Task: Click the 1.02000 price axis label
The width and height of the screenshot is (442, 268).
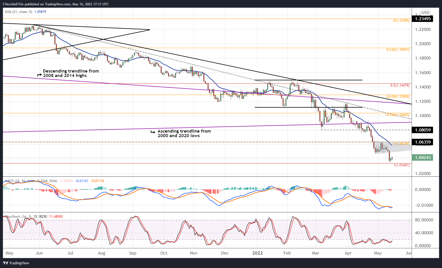Action: 423,174
